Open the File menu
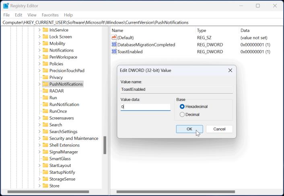 pyautogui.click(x=6, y=15)
